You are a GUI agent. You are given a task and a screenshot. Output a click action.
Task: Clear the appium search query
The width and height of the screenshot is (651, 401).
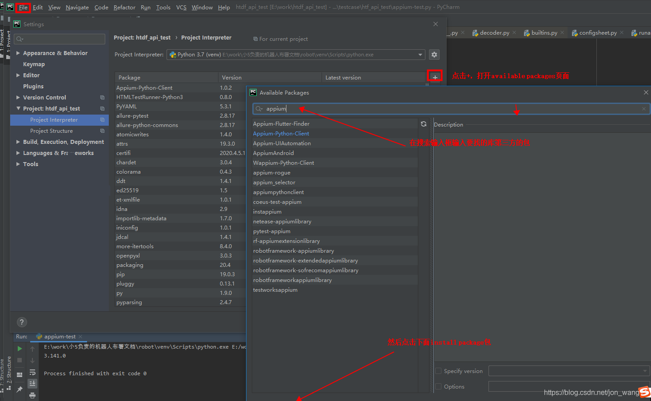pyautogui.click(x=643, y=108)
